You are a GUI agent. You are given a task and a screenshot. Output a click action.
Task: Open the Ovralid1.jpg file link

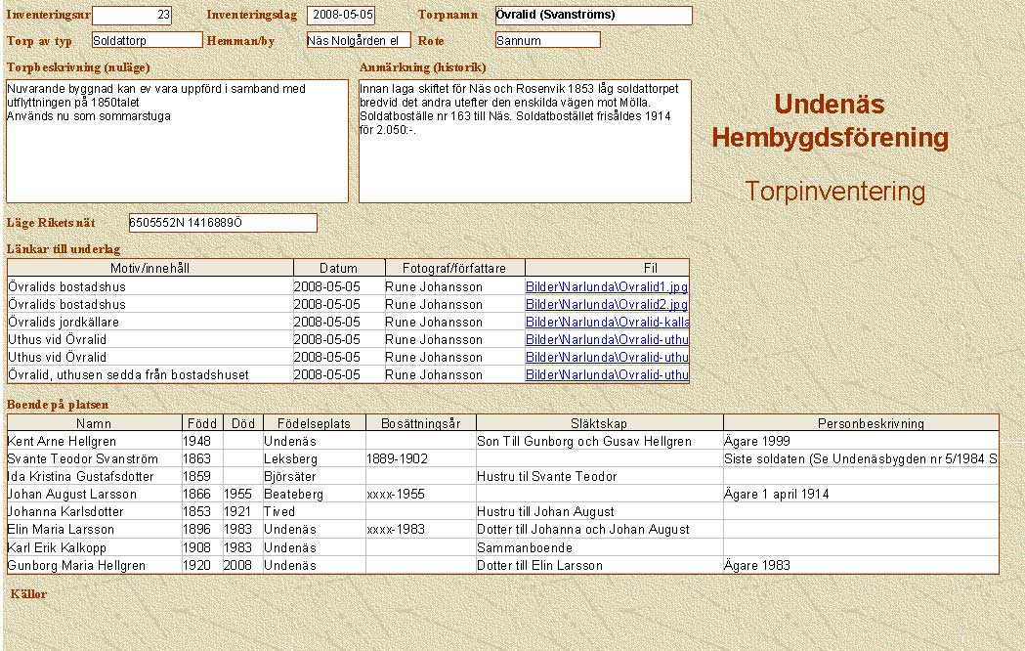coord(607,287)
